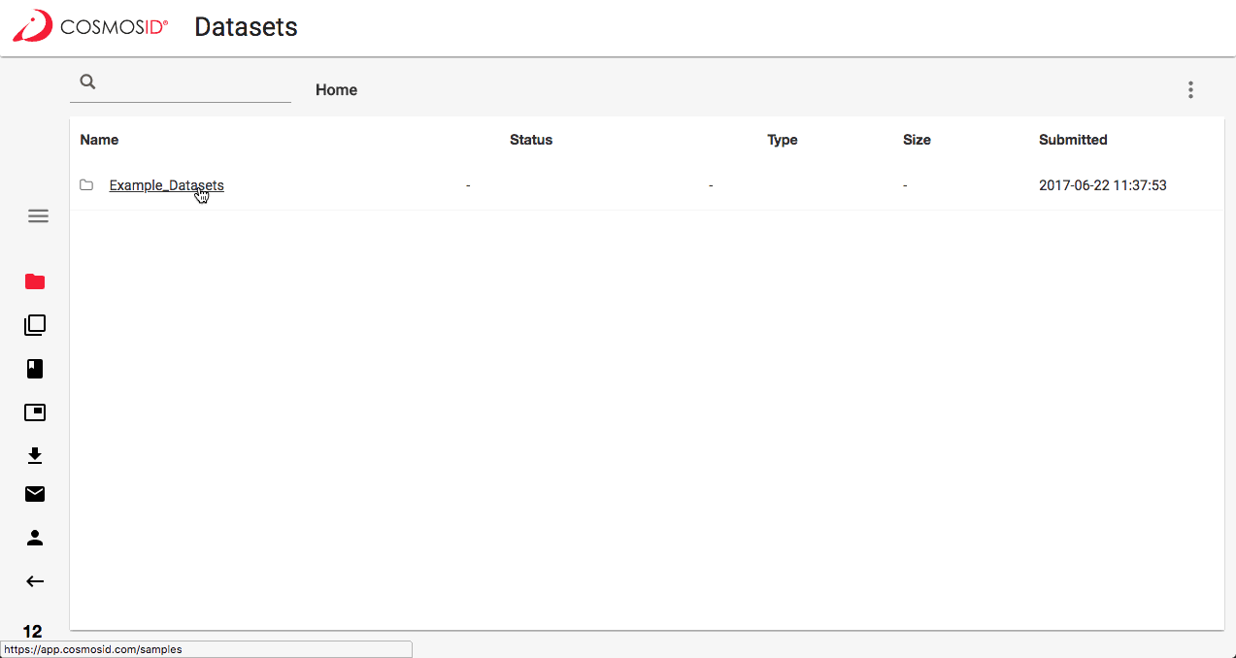Sort by the Status column header
Viewport: 1236px width, 658px height.
[x=531, y=140]
